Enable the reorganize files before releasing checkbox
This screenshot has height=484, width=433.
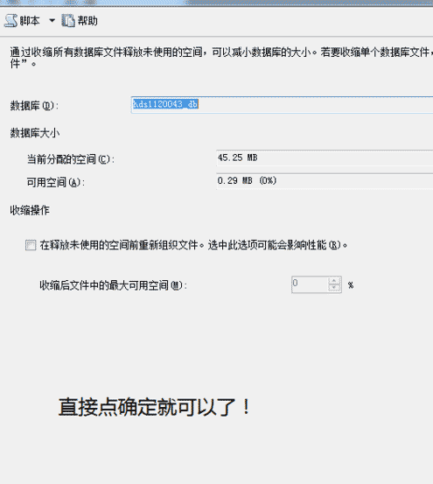coord(31,245)
